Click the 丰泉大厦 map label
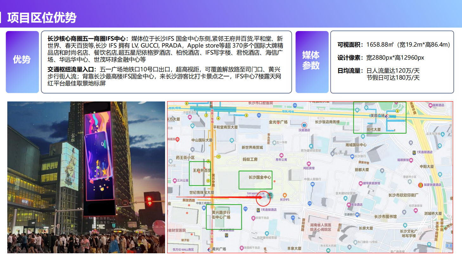This screenshot has height=259, width=462. 294,249
